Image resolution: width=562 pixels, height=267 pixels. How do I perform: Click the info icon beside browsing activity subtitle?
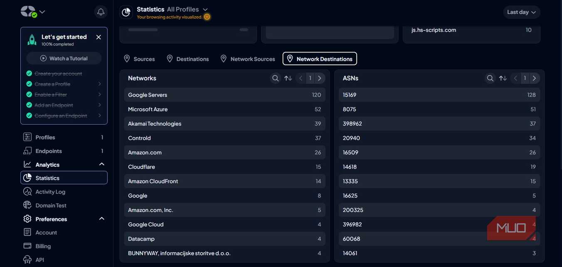click(x=207, y=17)
